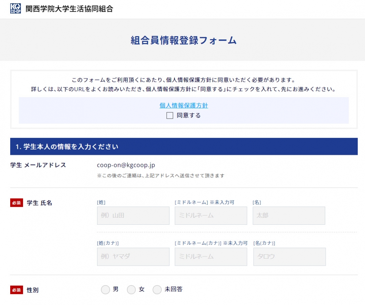The width and height of the screenshot is (365, 305).
Task: Click the 関西学院大学生活協同組合 site name
Action: tap(69, 9)
